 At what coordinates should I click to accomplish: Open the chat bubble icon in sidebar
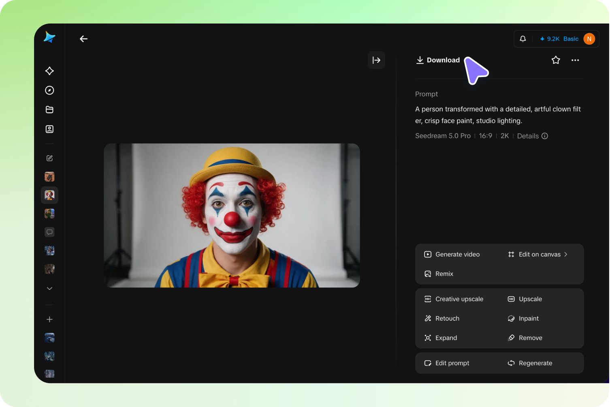49,232
